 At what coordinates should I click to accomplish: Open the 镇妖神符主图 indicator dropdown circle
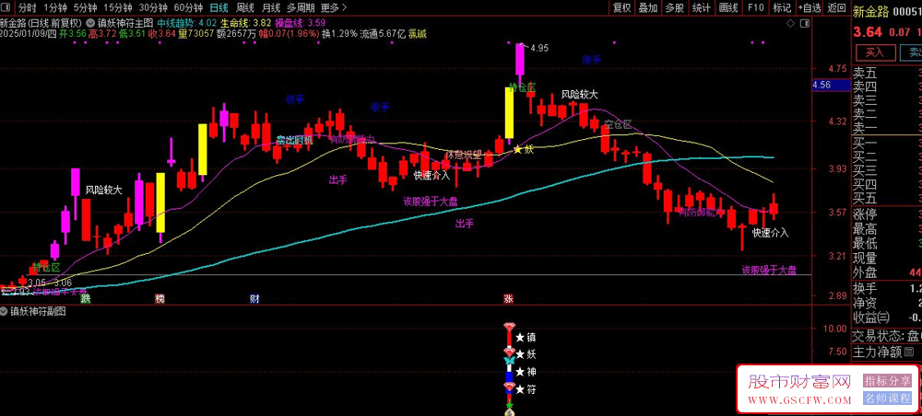click(90, 23)
